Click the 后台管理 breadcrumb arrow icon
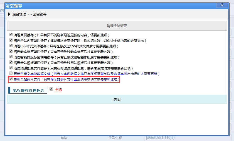Screen dimensions: 234x141 coord(9,14)
